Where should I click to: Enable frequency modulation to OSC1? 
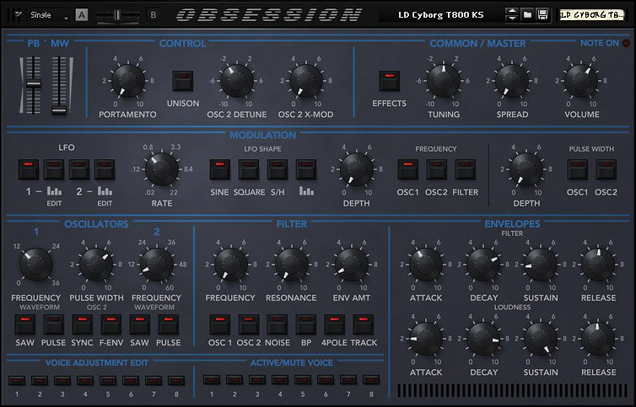pos(407,169)
